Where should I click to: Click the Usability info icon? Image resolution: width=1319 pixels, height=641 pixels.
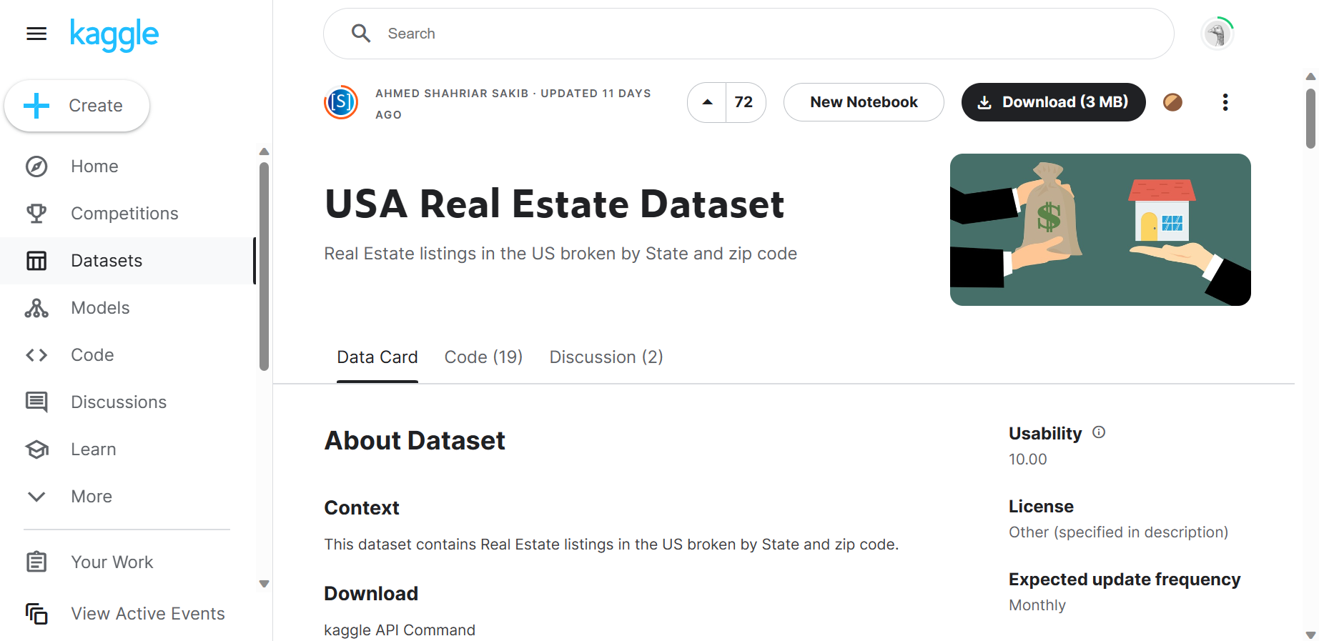pos(1099,432)
